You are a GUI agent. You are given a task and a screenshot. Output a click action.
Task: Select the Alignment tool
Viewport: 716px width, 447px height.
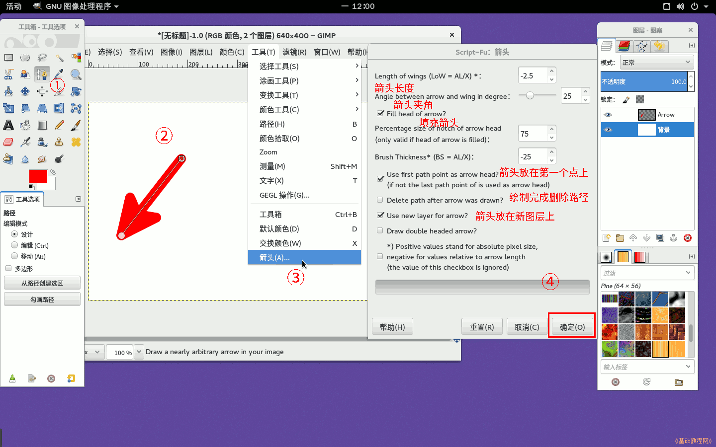(x=42, y=91)
